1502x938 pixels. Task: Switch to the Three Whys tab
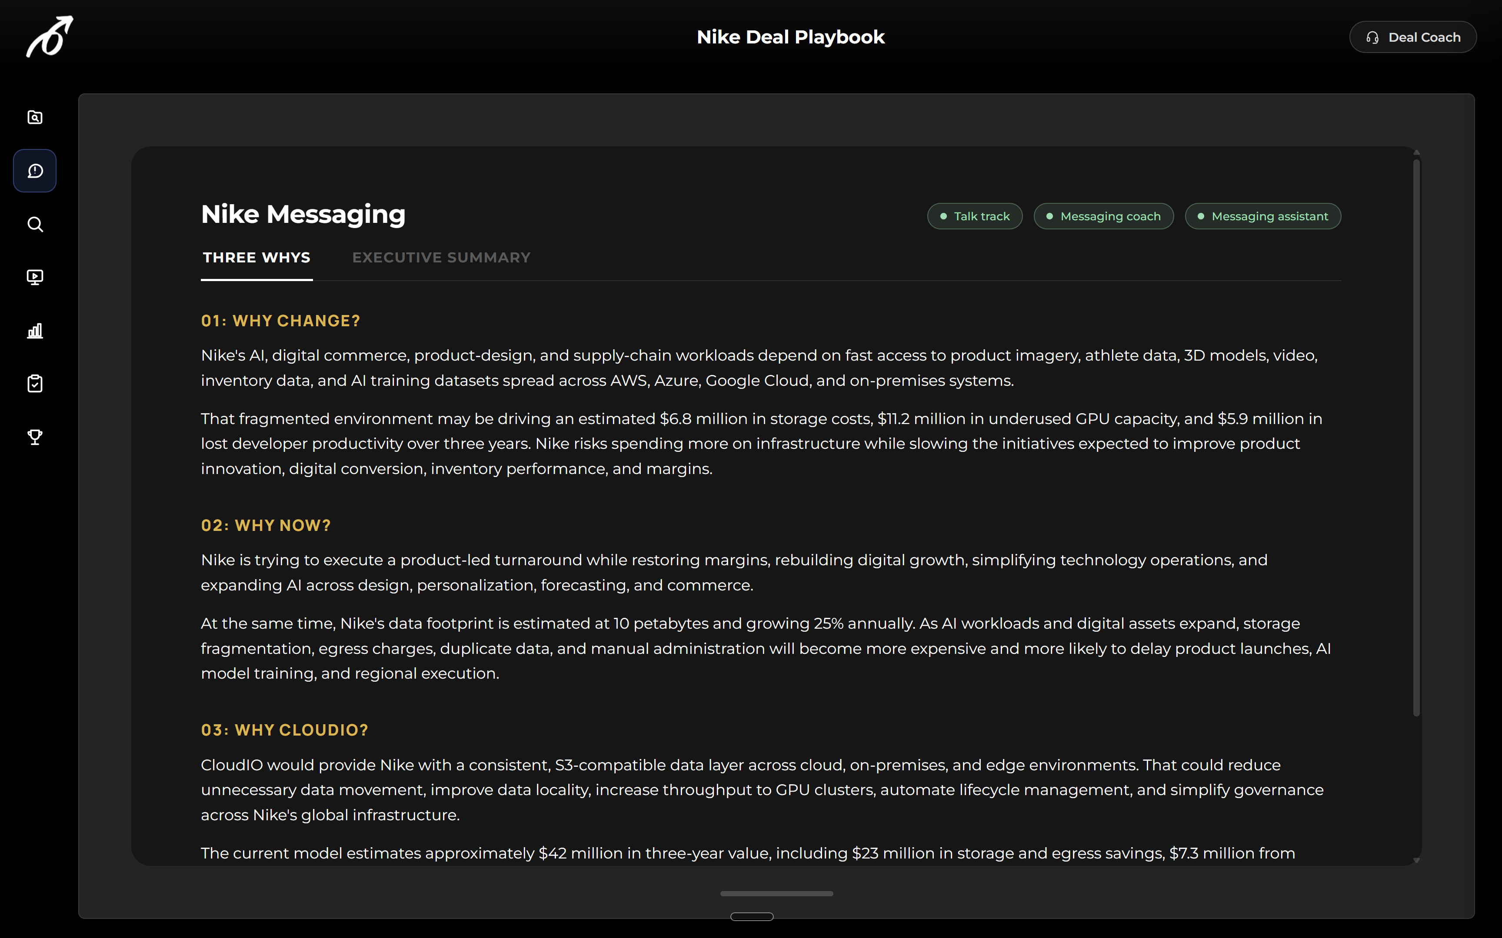[x=256, y=258]
